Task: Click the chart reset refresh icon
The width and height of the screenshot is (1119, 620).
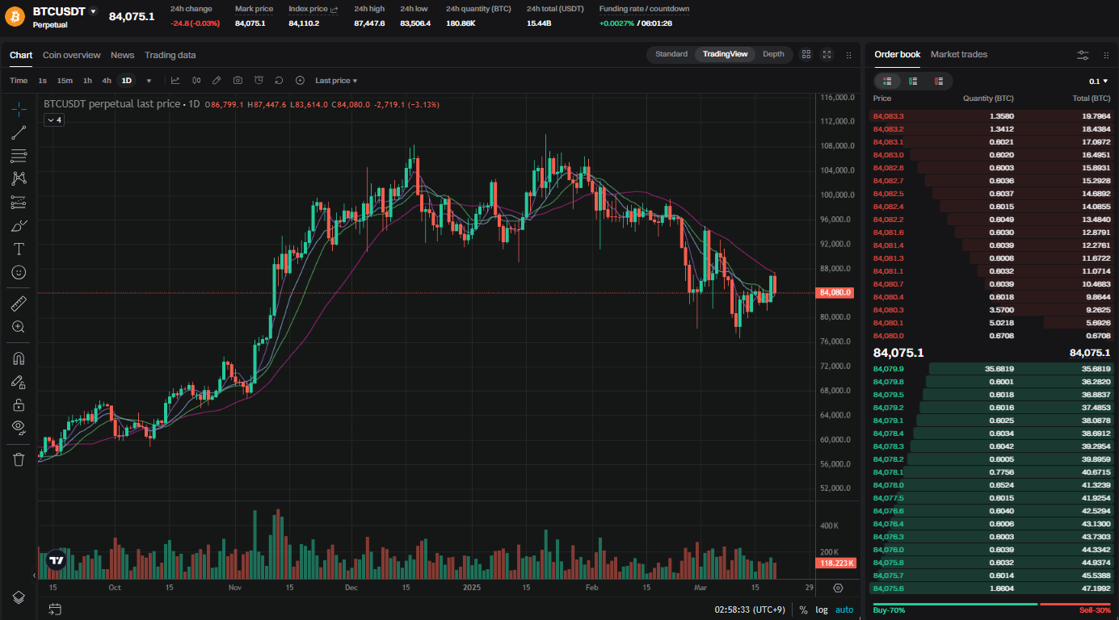Action: pos(279,80)
